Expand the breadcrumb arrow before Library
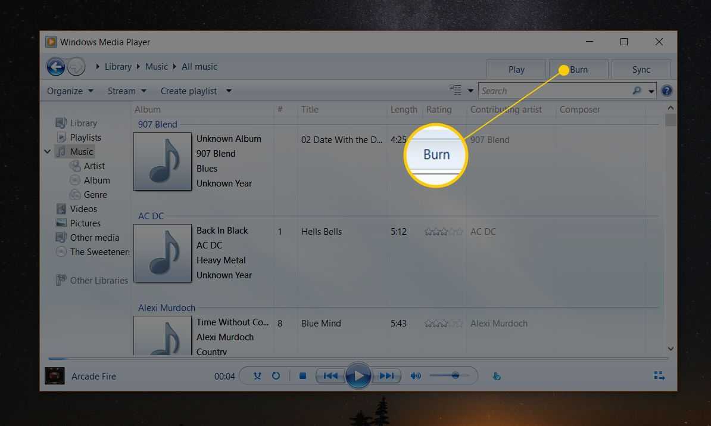 [x=98, y=67]
